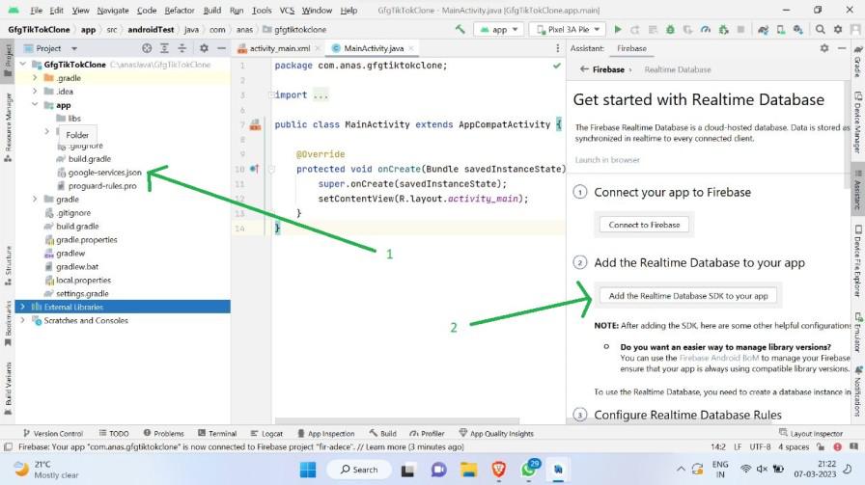Collapse all in Project panel toolbar
Image resolution: width=865 pixels, height=485 pixels.
tap(182, 48)
